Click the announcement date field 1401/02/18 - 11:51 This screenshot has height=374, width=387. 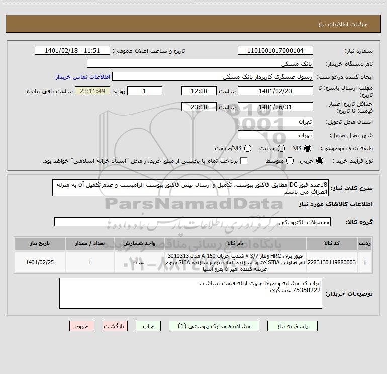tap(72, 51)
